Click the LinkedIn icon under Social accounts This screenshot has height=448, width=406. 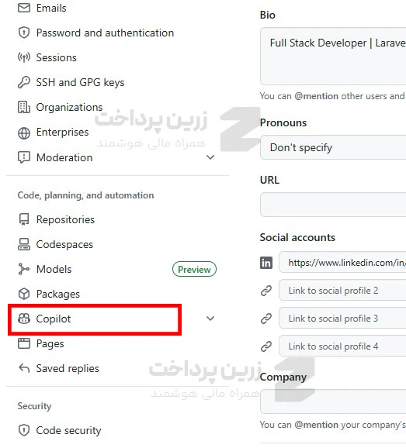point(266,263)
